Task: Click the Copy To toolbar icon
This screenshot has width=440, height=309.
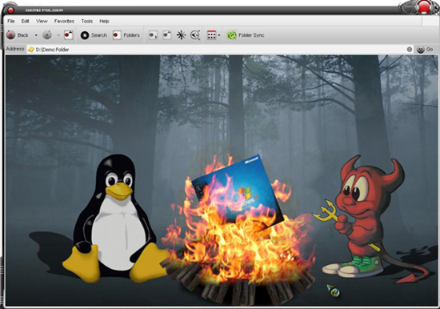Action: [x=167, y=35]
